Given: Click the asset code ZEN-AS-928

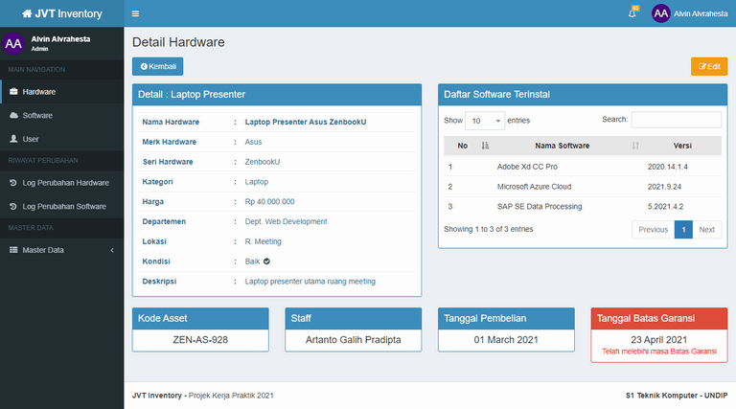Looking at the screenshot, I should (200, 340).
